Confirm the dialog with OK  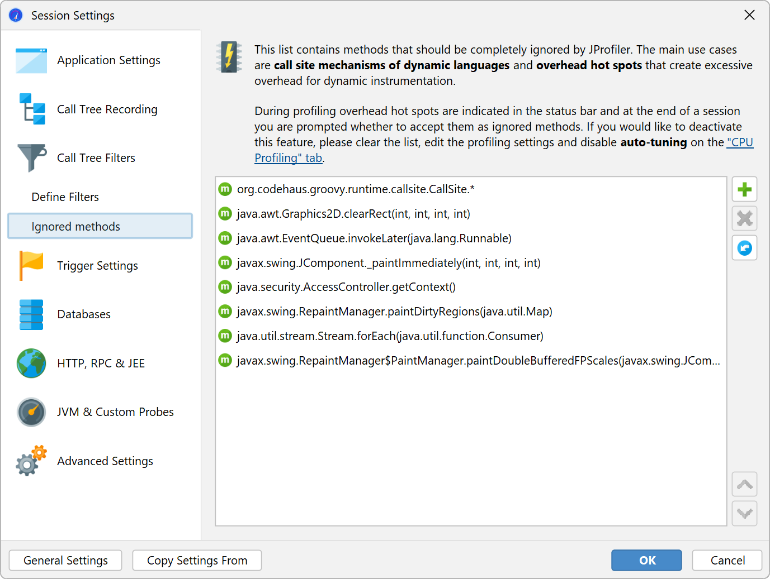pos(646,560)
